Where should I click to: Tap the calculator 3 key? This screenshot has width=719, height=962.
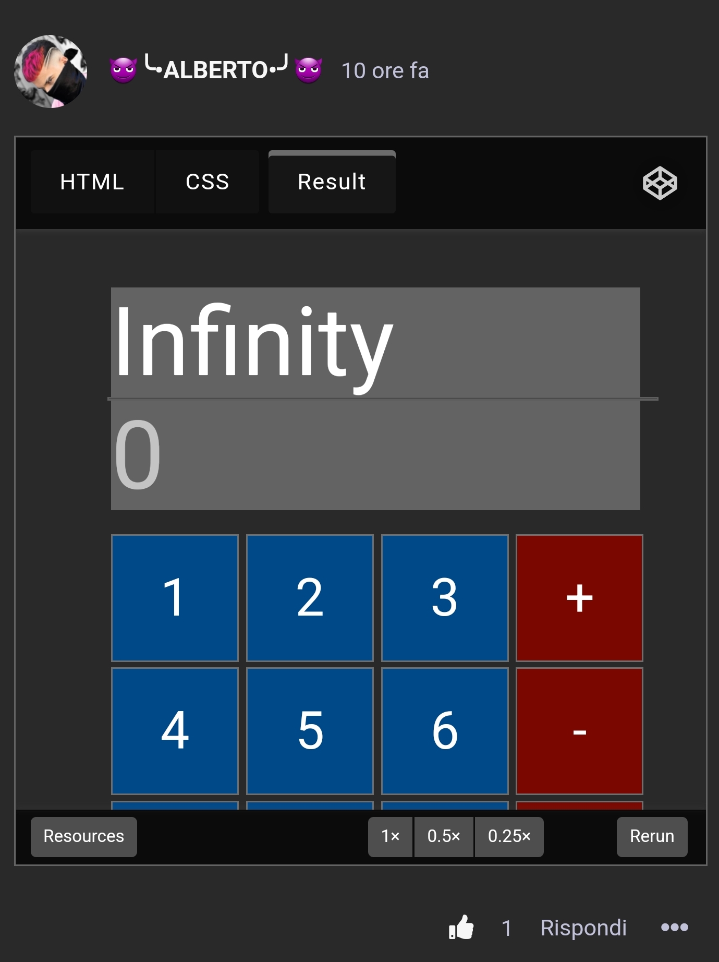click(445, 598)
